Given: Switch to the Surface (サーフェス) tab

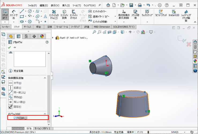Looking at the screenshot, I should (27, 27).
